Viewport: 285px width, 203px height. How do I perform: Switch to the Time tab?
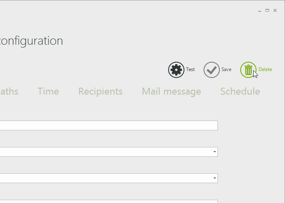click(48, 91)
